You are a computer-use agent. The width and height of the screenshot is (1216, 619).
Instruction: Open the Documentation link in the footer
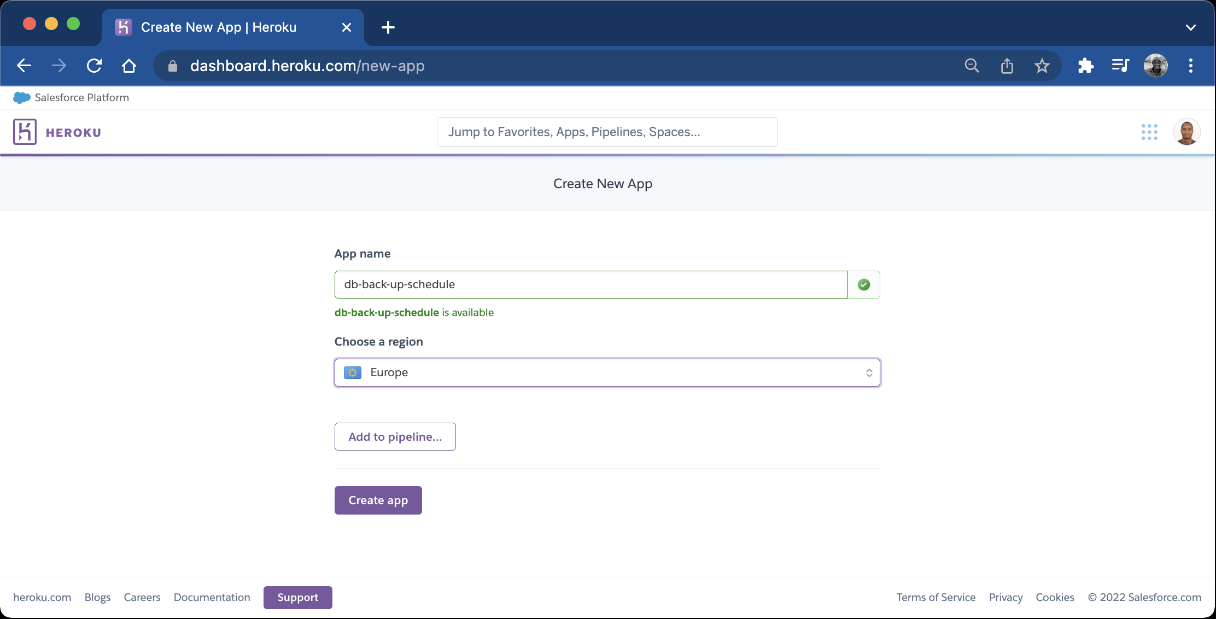pyautogui.click(x=212, y=597)
